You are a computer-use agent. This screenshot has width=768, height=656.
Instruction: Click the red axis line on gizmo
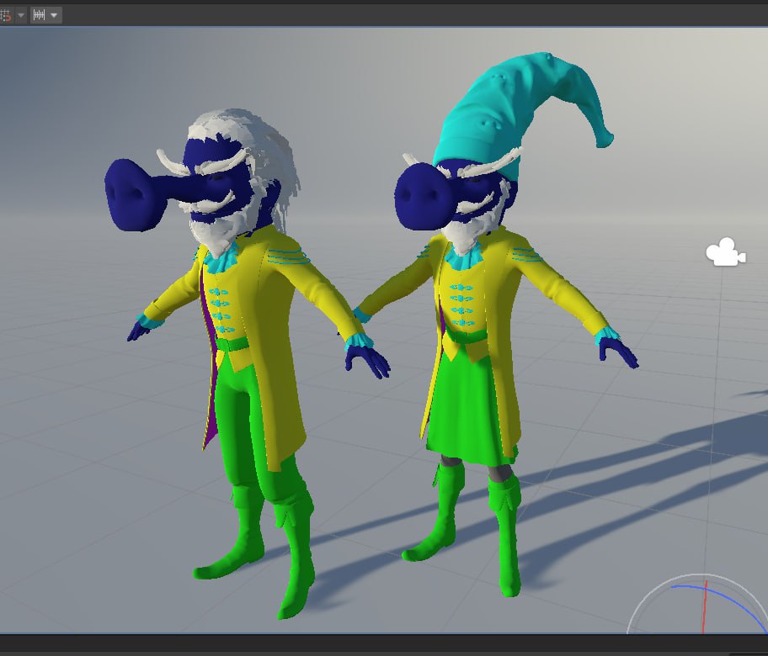pyautogui.click(x=705, y=606)
